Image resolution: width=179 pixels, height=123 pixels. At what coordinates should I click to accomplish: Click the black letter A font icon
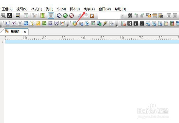pos(9,16)
